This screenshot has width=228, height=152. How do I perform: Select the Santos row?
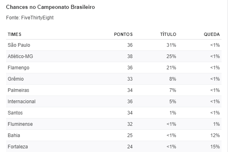click(x=114, y=113)
